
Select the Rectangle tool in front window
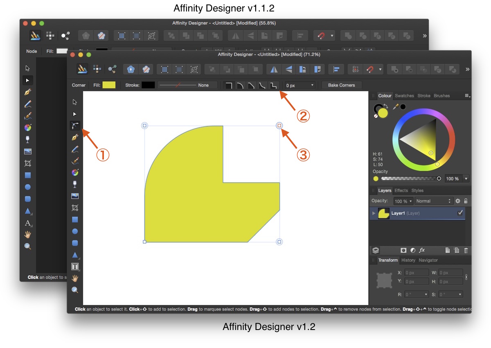75,219
